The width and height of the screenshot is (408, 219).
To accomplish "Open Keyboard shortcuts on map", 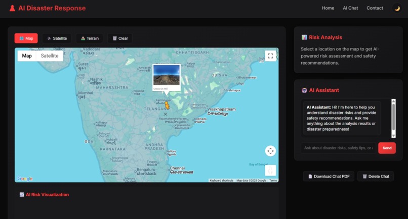I will [221, 180].
